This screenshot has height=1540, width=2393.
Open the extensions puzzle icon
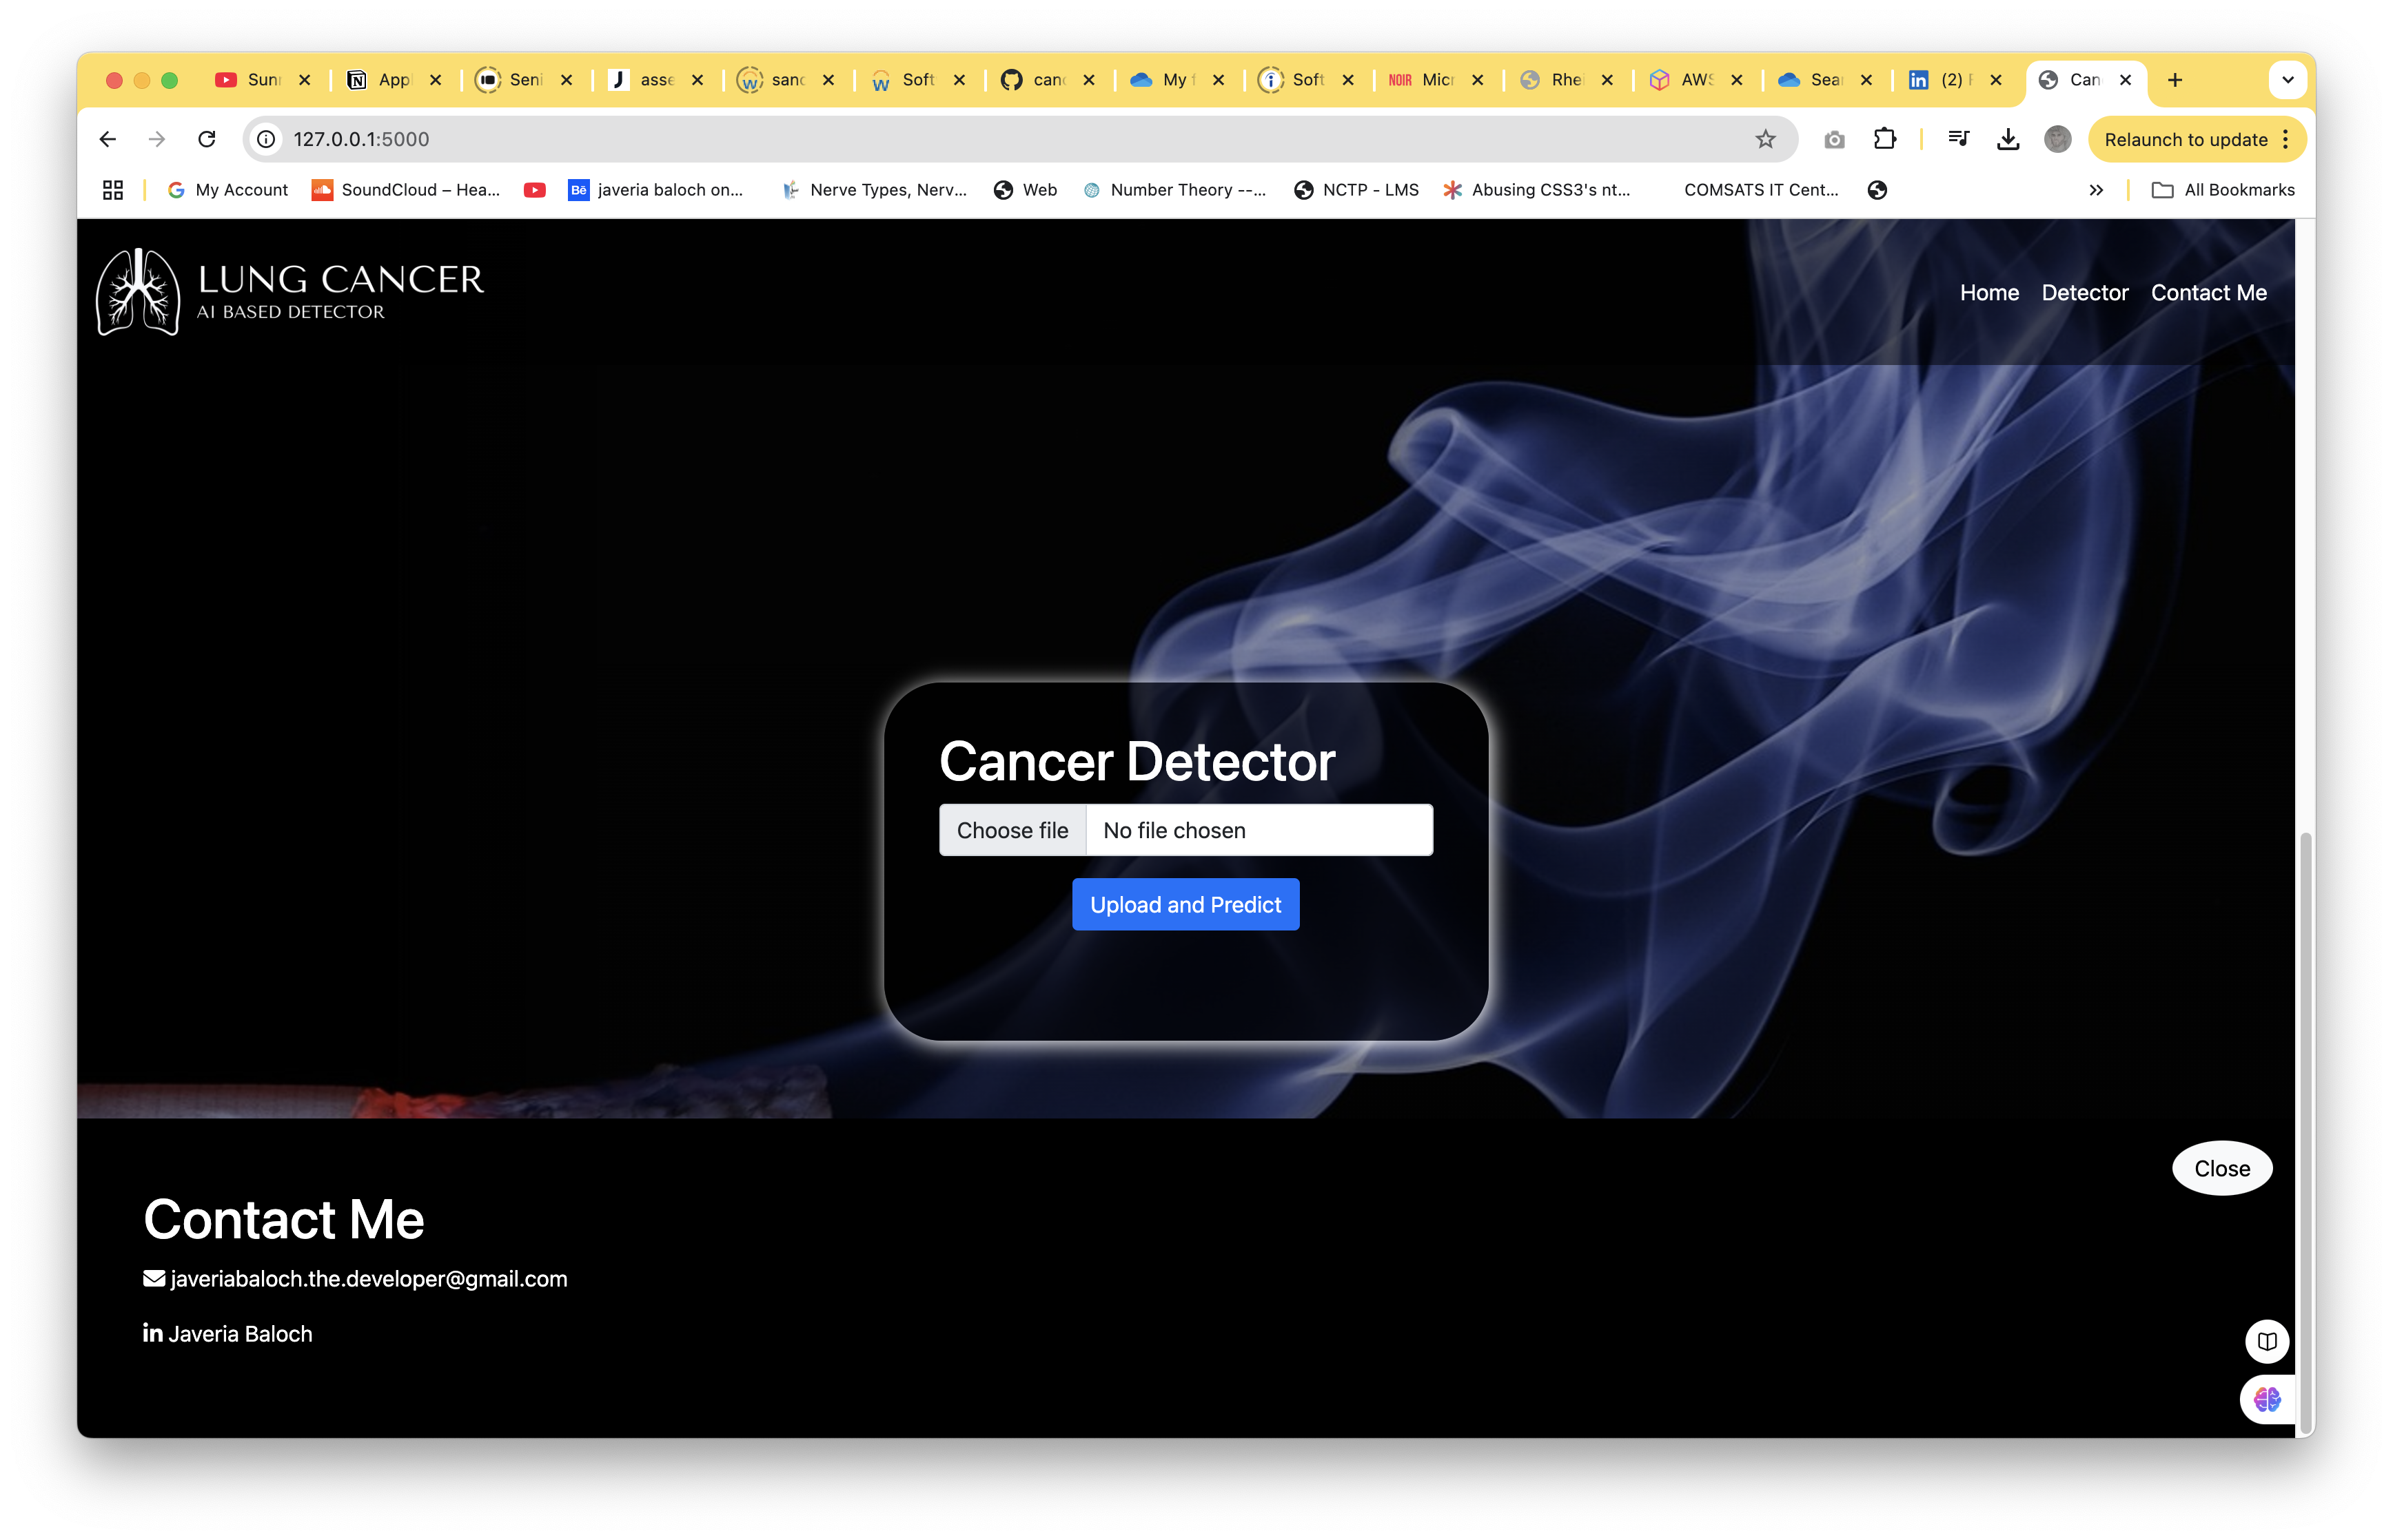pos(1885,139)
